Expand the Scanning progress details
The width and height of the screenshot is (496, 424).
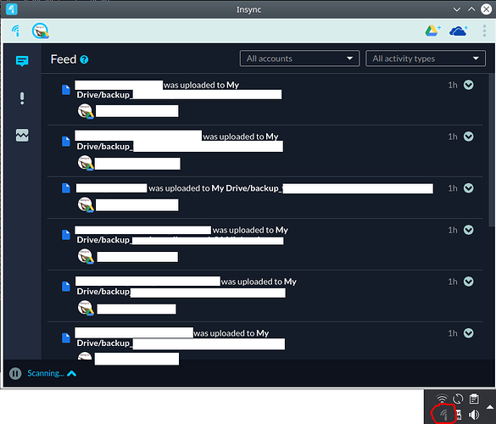pos(72,374)
